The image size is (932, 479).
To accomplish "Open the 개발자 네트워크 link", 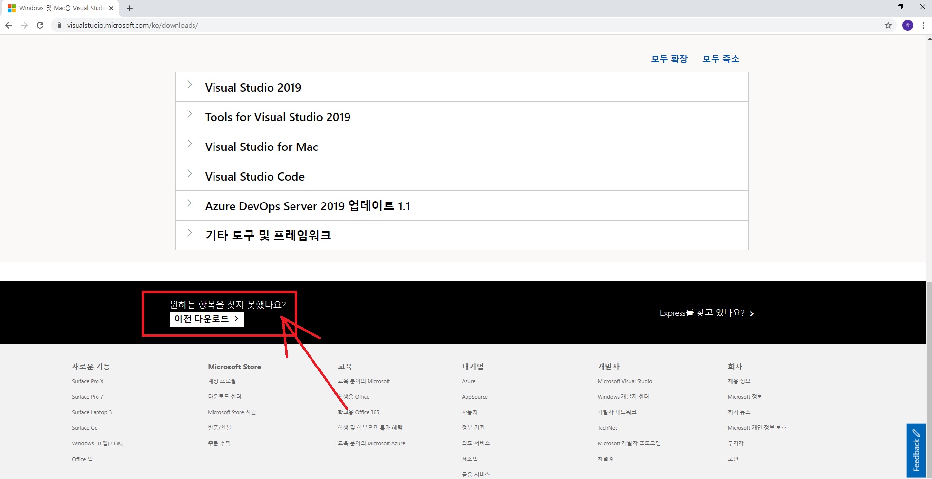I will (617, 412).
